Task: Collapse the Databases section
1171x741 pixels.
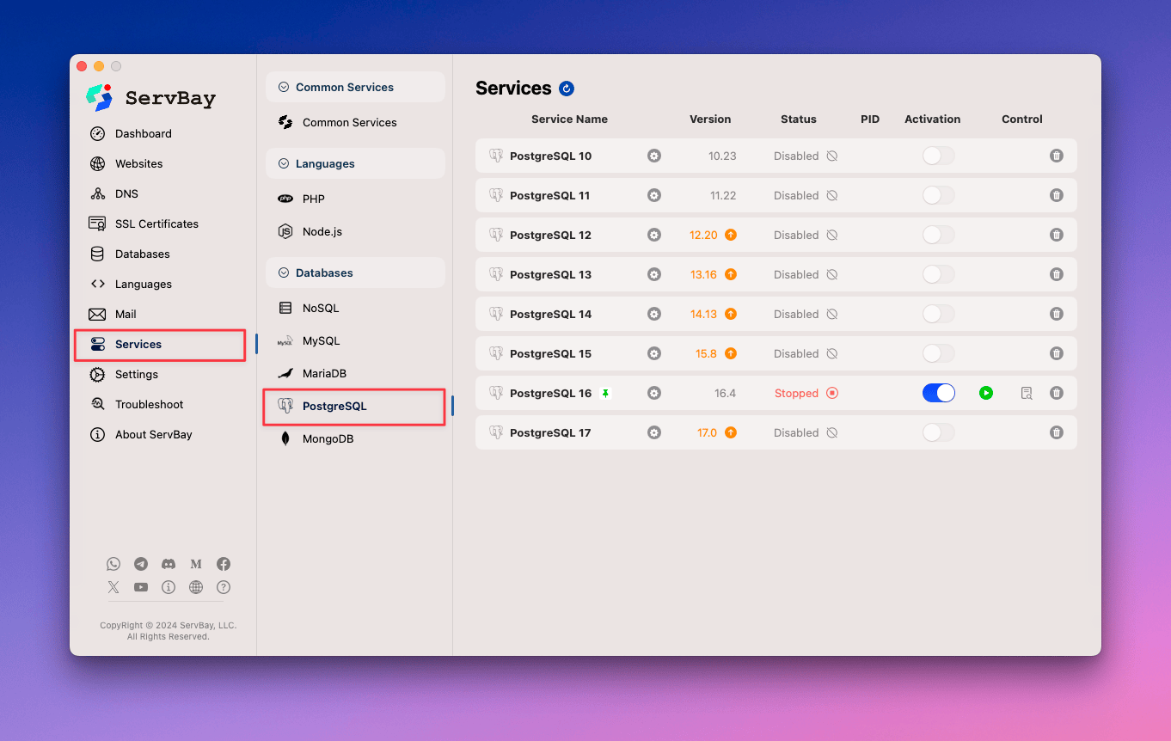Action: (284, 273)
